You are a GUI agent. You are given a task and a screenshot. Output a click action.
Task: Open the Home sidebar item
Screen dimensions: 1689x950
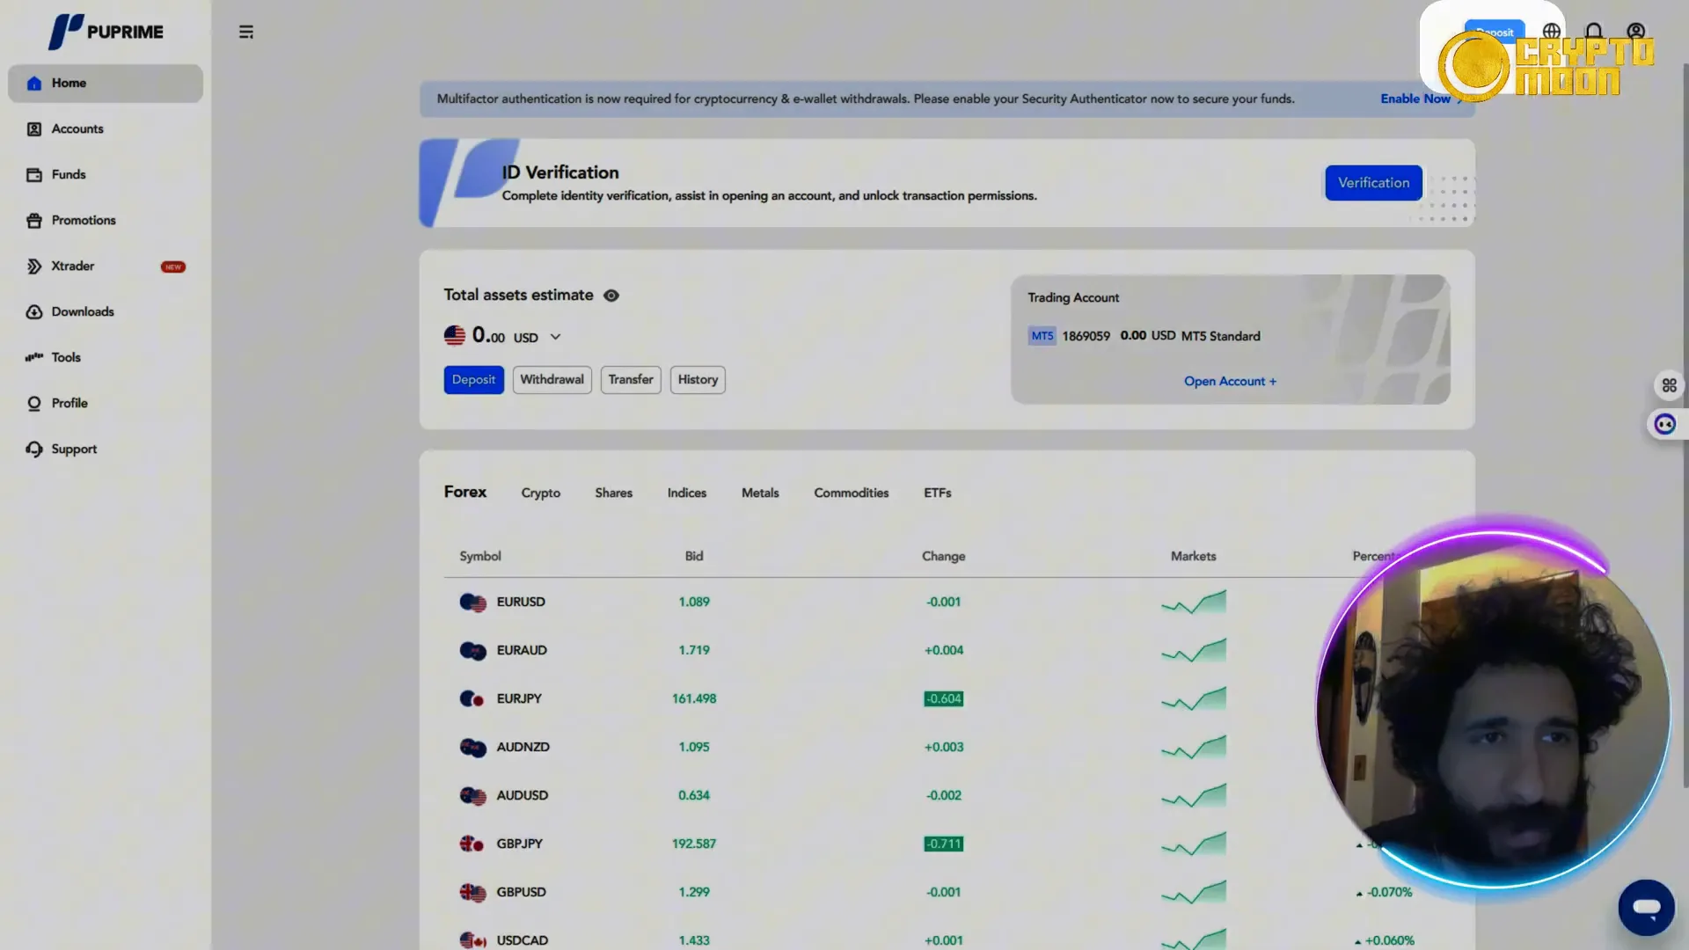click(106, 83)
